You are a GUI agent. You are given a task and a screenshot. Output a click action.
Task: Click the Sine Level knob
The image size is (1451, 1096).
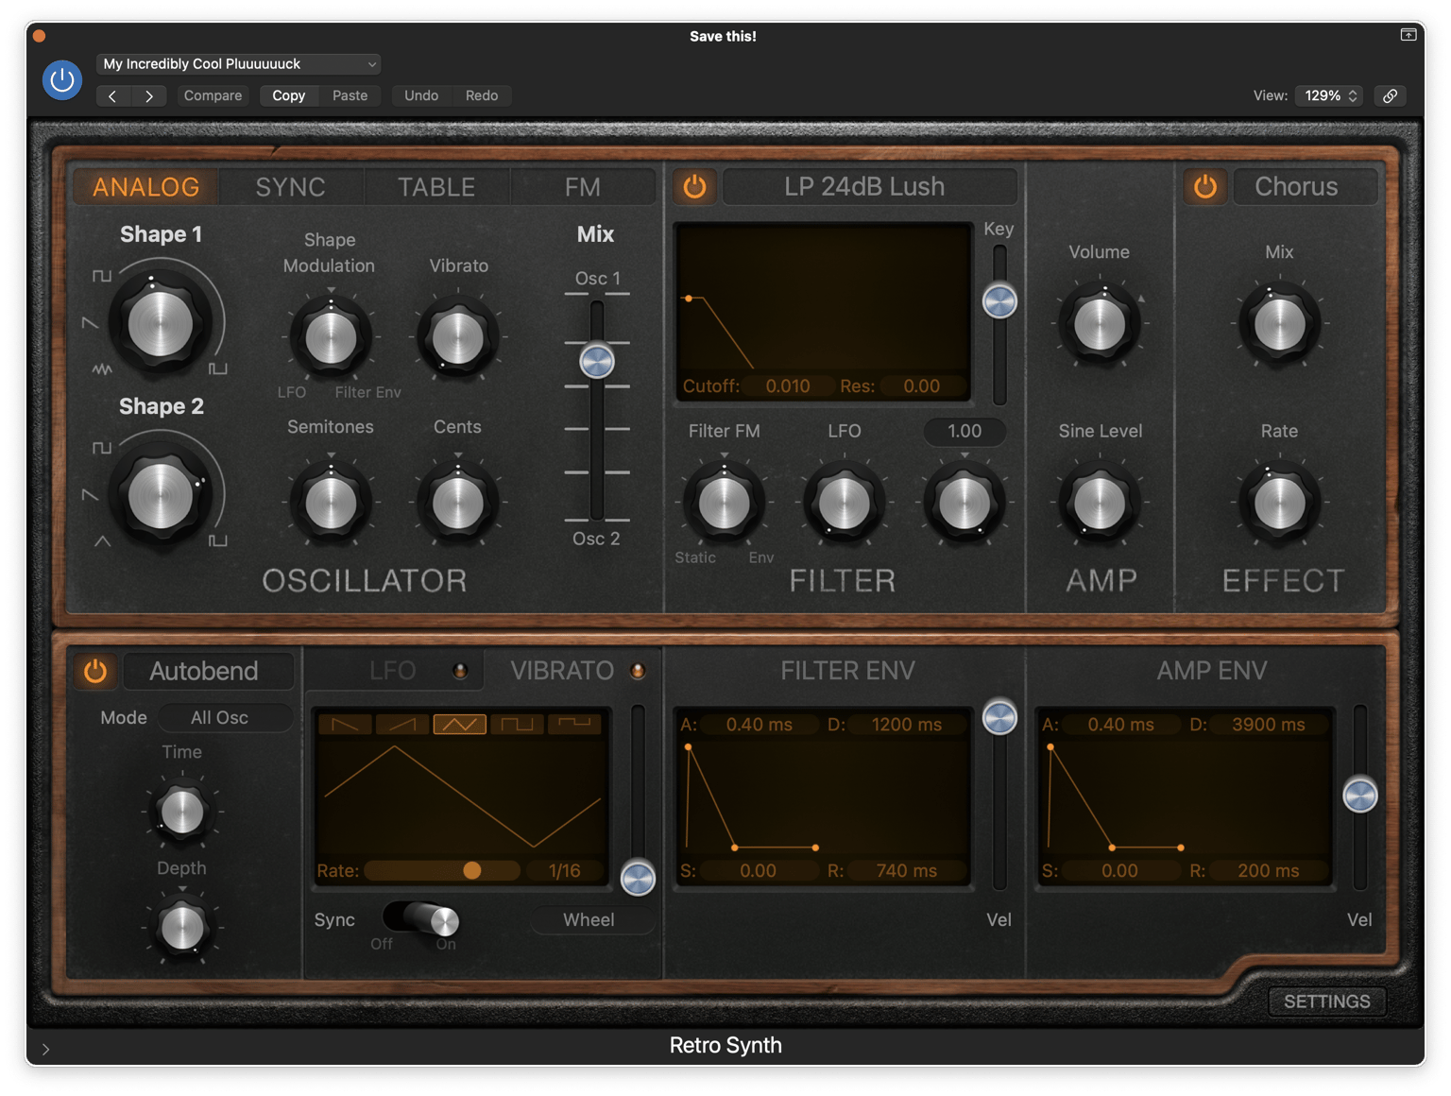(x=1100, y=502)
